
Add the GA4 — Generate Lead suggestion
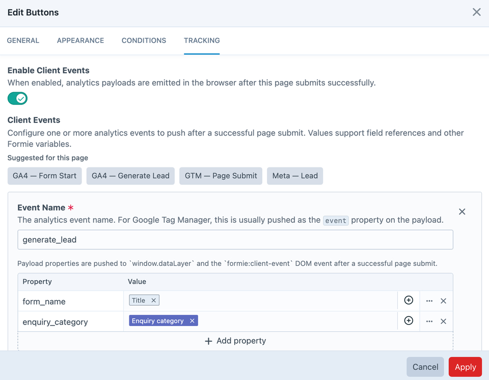point(130,176)
